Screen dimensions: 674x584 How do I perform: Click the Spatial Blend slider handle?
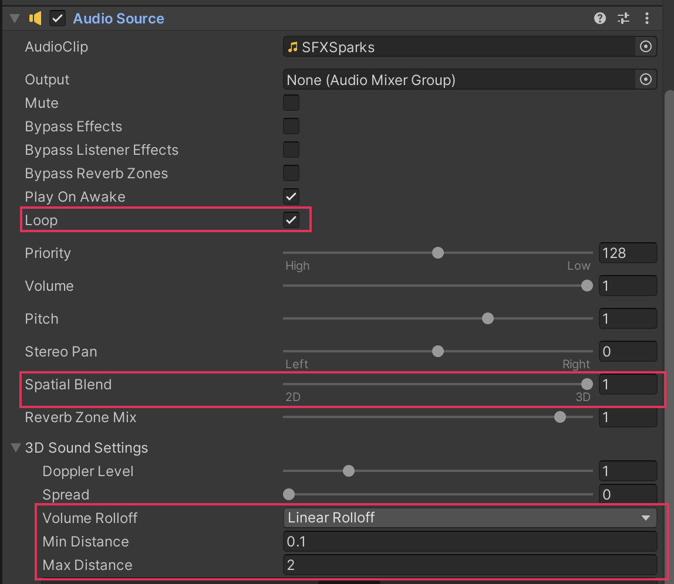pos(587,384)
